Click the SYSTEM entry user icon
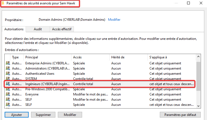The width and height of the screenshot is (207, 120). click(x=8, y=79)
